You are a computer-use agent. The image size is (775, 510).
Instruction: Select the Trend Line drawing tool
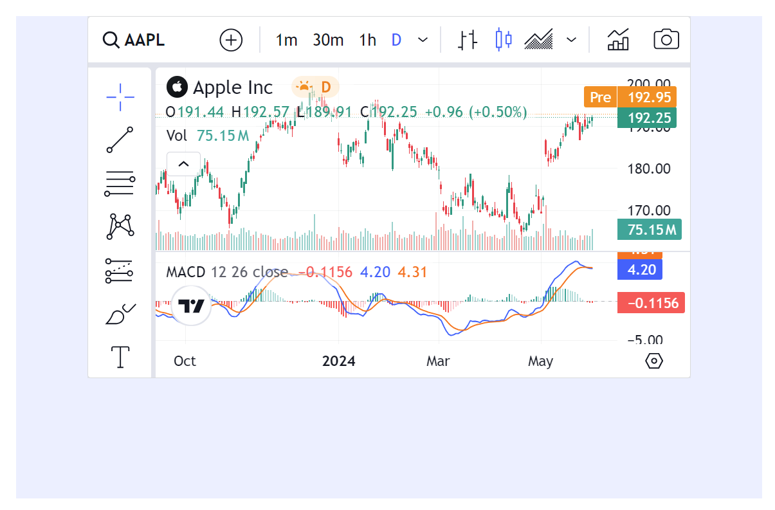[x=120, y=140]
